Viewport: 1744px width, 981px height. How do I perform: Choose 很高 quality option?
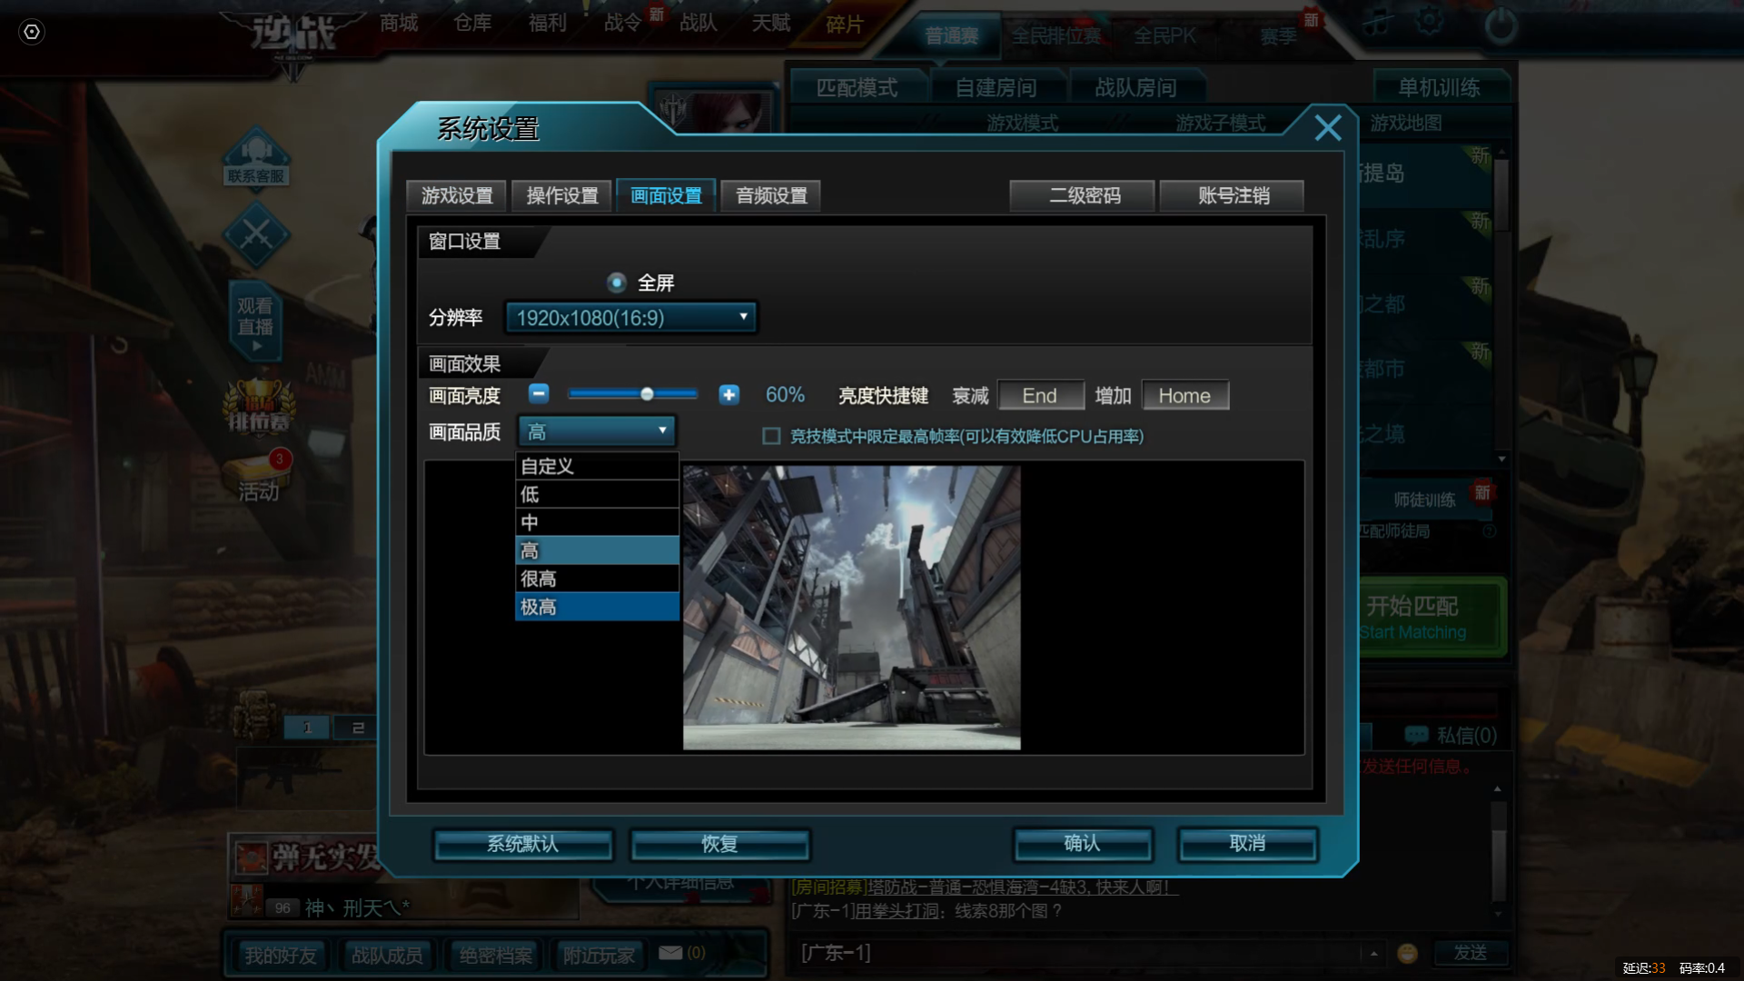point(597,579)
